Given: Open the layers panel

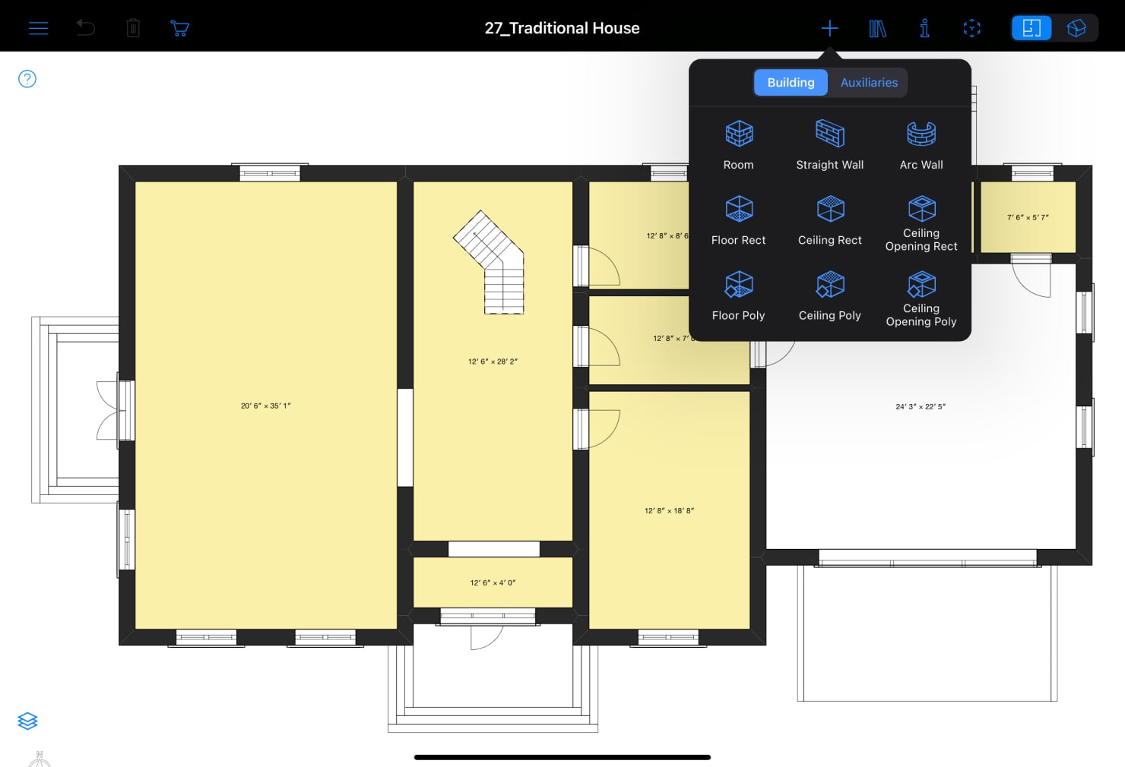Looking at the screenshot, I should (27, 721).
